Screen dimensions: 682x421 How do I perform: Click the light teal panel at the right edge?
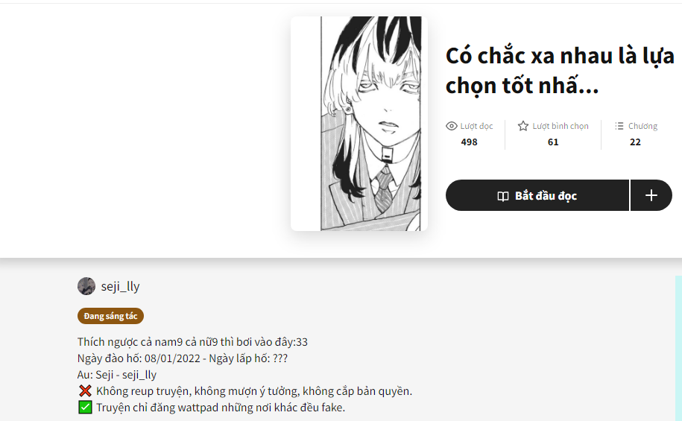click(678, 348)
